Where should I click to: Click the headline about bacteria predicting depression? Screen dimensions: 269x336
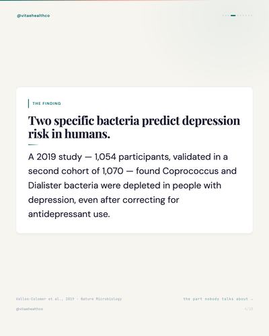(134, 127)
